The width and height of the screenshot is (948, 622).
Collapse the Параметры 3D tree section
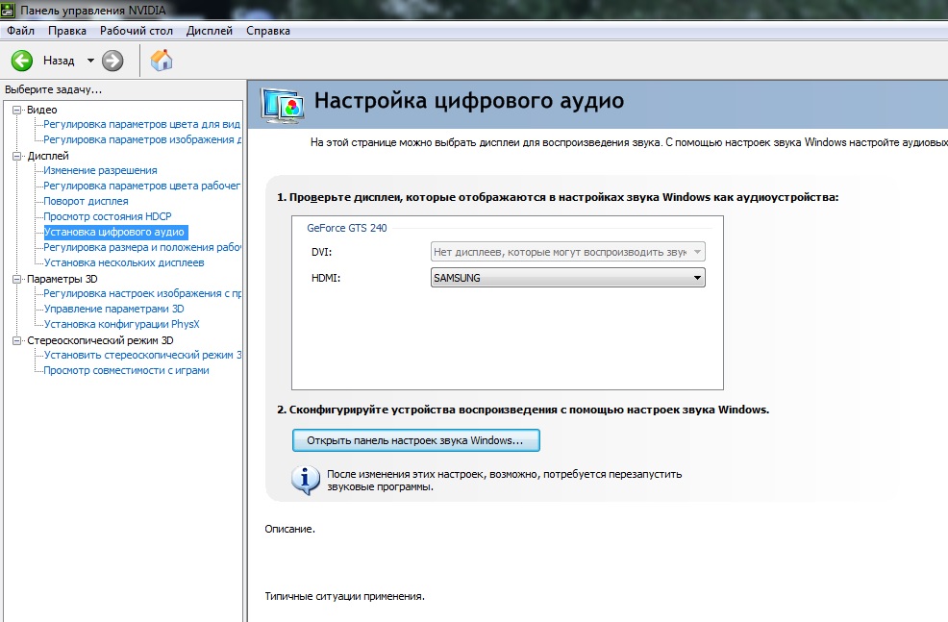click(x=16, y=279)
